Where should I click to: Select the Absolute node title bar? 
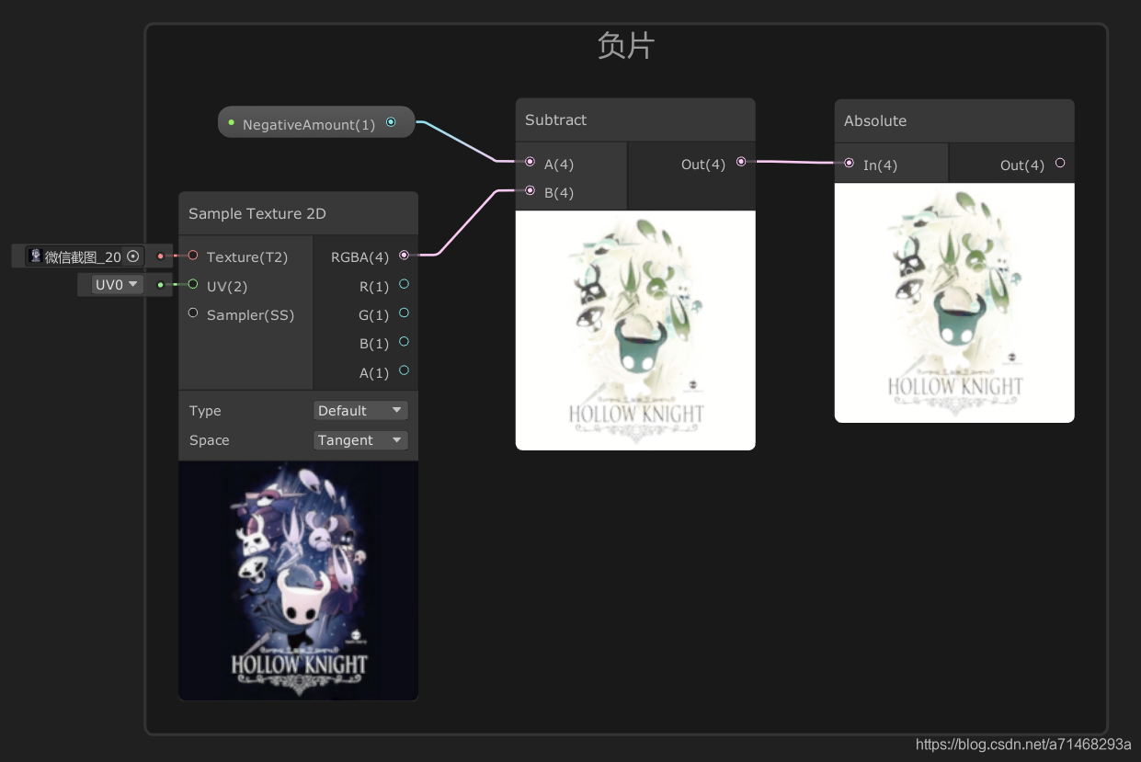pos(954,120)
